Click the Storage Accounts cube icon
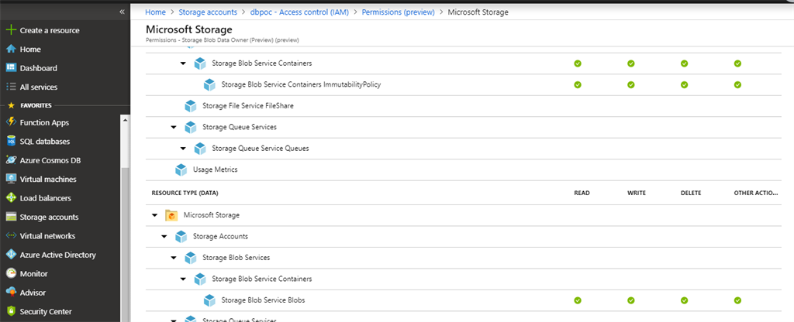 tap(181, 237)
